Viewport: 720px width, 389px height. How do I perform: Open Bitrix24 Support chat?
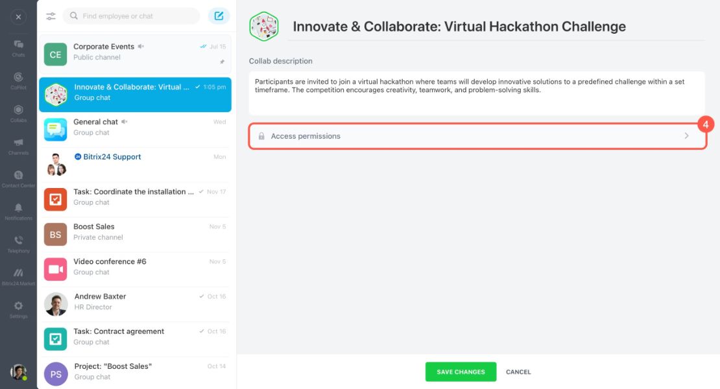136,164
